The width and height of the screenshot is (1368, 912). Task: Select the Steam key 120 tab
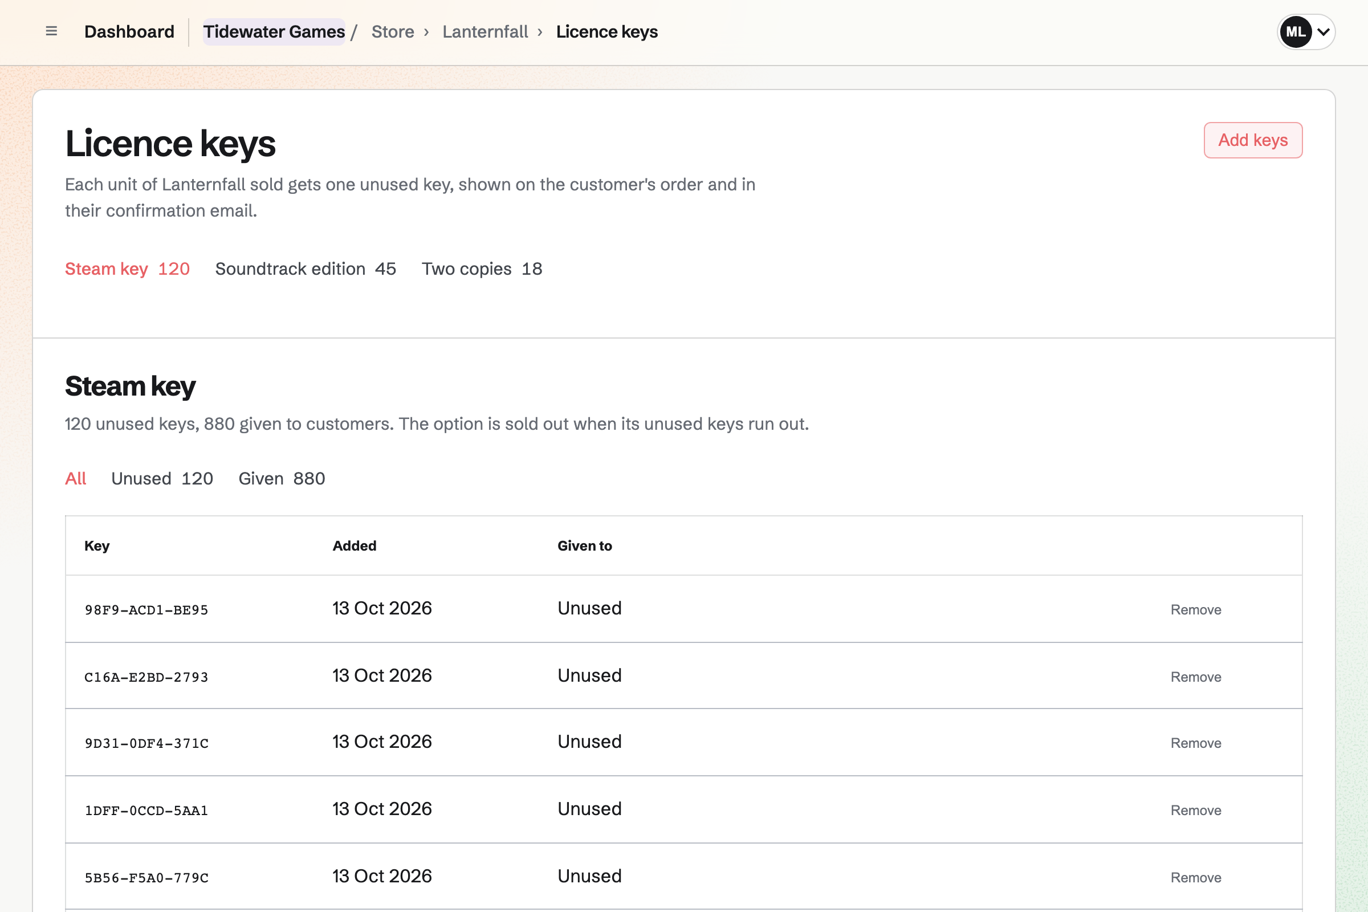[x=127, y=268]
